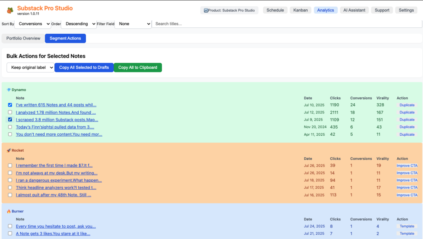Check the 'I almost quit after my 48th' checkbox
The height and width of the screenshot is (239, 423).
pos(10,195)
